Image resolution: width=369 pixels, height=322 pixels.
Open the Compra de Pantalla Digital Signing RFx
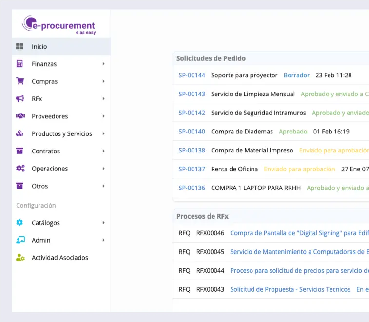tap(298, 233)
